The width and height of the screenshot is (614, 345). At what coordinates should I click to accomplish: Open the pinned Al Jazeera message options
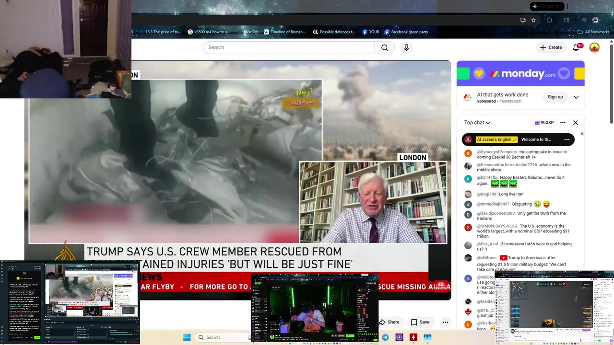567,139
